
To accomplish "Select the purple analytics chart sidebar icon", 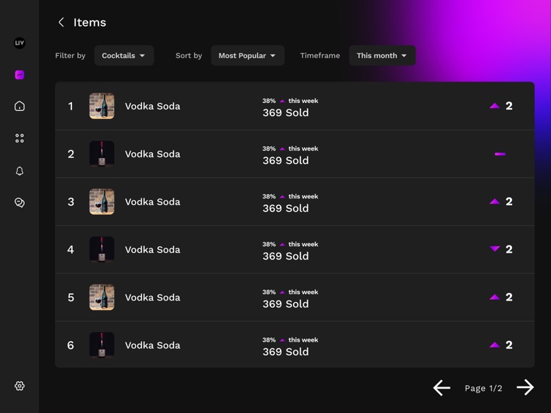I will tap(20, 74).
